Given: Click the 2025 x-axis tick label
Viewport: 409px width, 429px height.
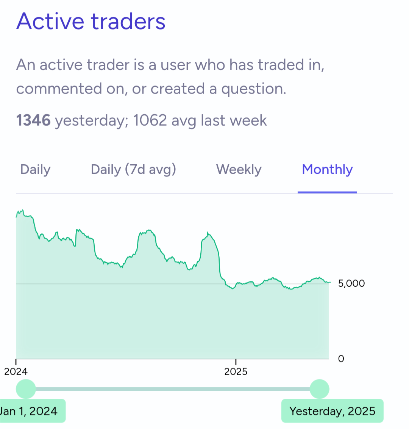Looking at the screenshot, I should pos(236,371).
